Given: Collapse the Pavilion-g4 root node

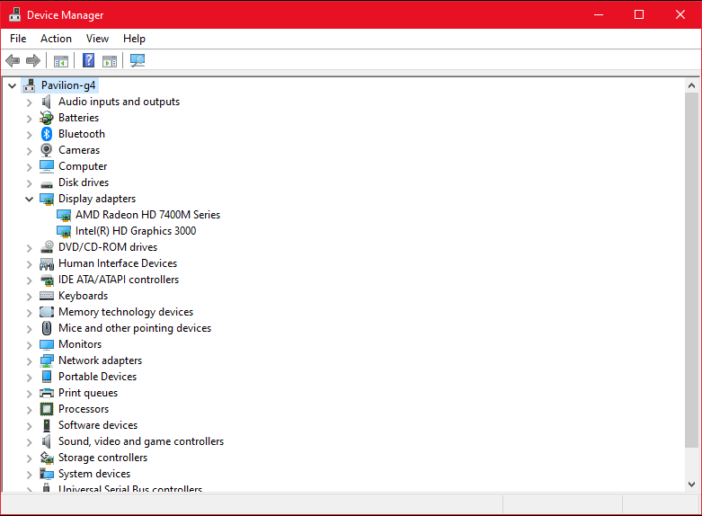Looking at the screenshot, I should click(12, 85).
